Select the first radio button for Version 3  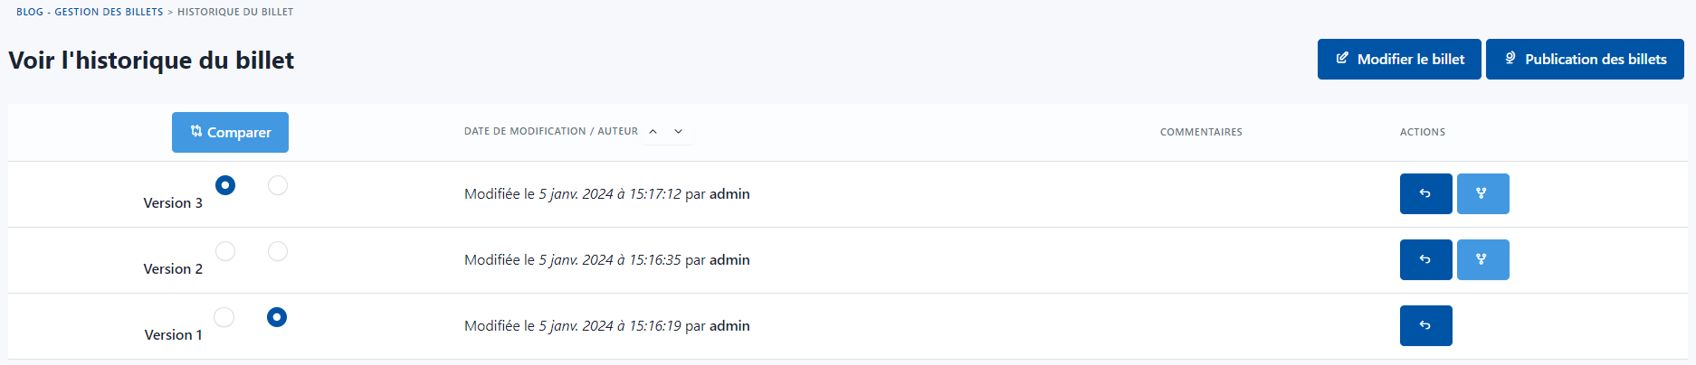pyautogui.click(x=225, y=185)
